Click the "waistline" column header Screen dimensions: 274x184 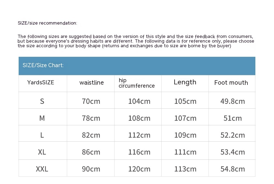92,83
